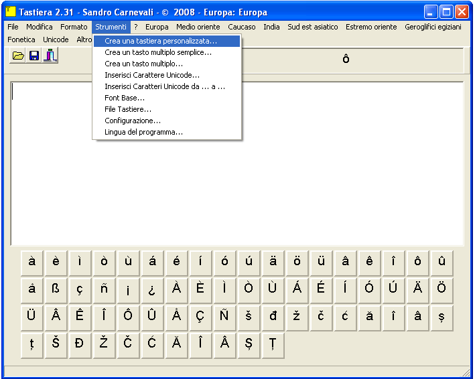Open the Sud est asiatico menu
Screen dimensions: 475x379
click(313, 27)
